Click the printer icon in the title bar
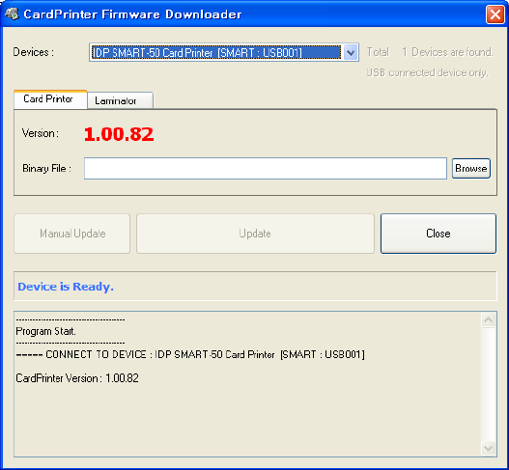This screenshot has height=470, width=509. [x=12, y=14]
